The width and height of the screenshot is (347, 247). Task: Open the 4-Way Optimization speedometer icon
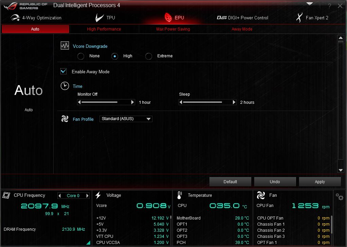pos(15,18)
